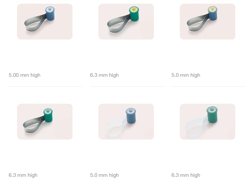Click the transparent loop beside the green spool
The height and width of the screenshot is (182, 246).
[x=197, y=127]
